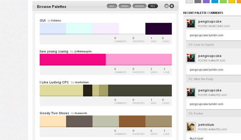Image resolution: width=241 pixels, height=140 pixels.
Task: Click the pale lavender swatch in GUI
Action: click(x=106, y=29)
